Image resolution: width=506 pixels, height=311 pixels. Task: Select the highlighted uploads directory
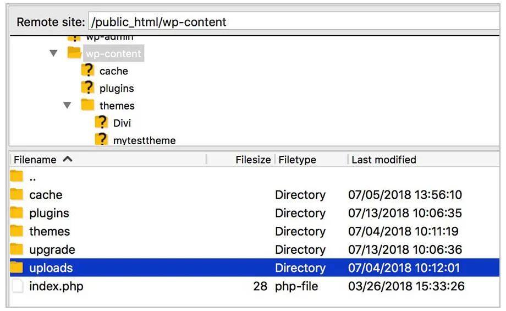coord(255,268)
